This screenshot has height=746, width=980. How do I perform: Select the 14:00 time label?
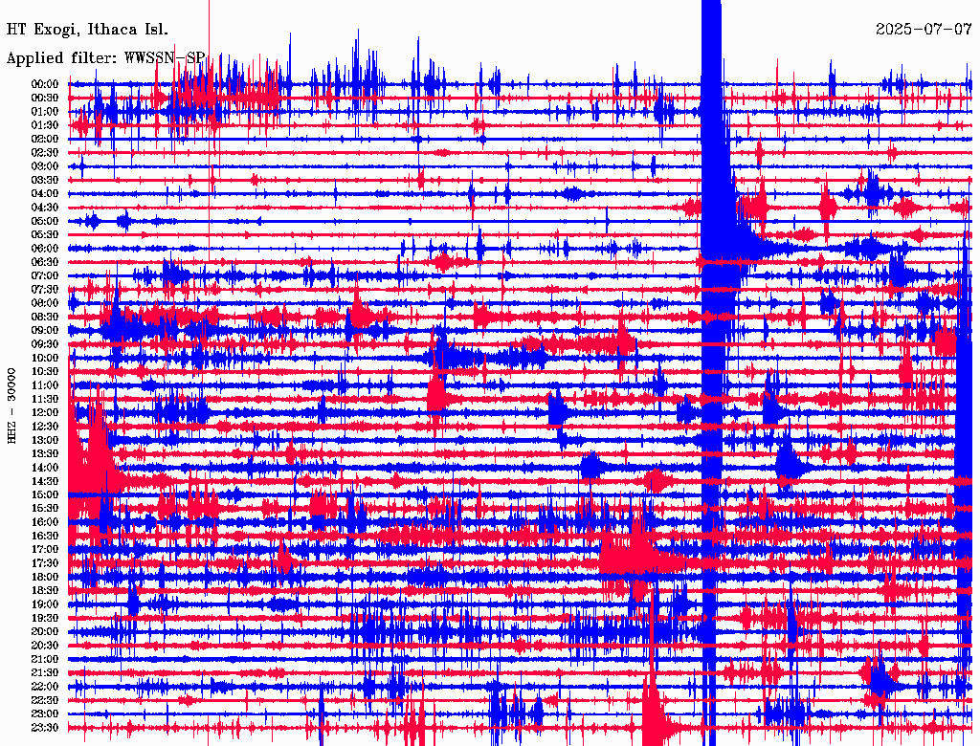pos(45,468)
